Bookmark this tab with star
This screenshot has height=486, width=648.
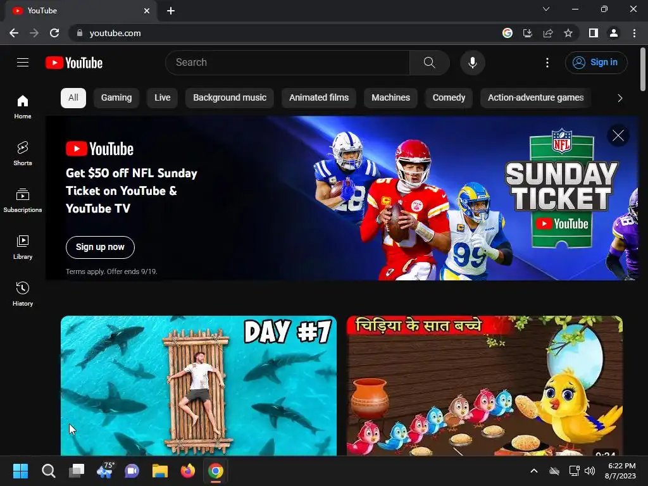click(x=568, y=33)
